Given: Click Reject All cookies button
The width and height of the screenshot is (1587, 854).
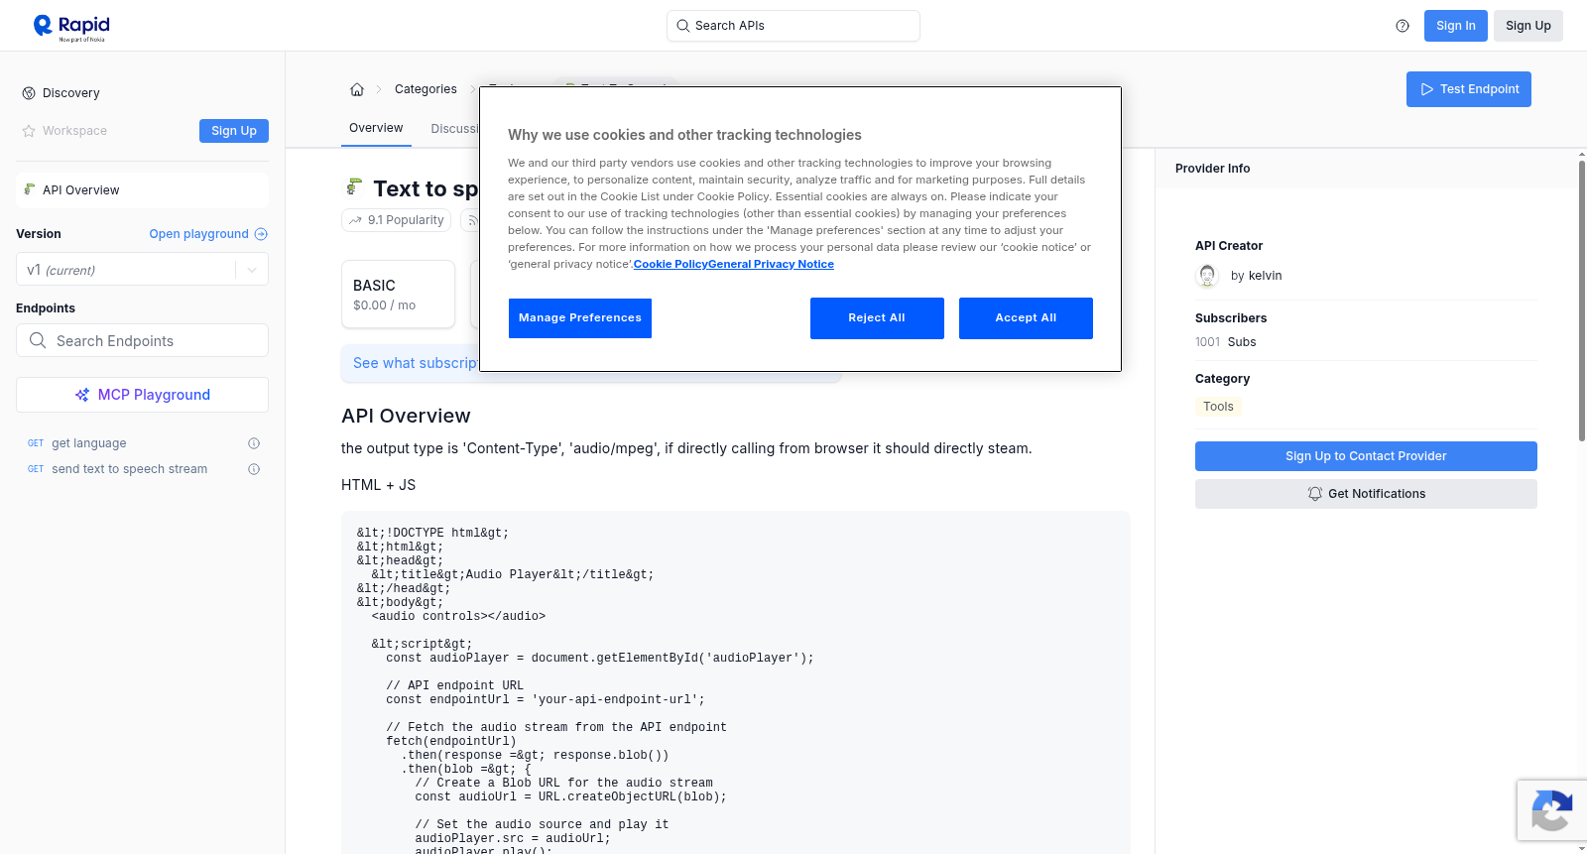Looking at the screenshot, I should pyautogui.click(x=877, y=318).
